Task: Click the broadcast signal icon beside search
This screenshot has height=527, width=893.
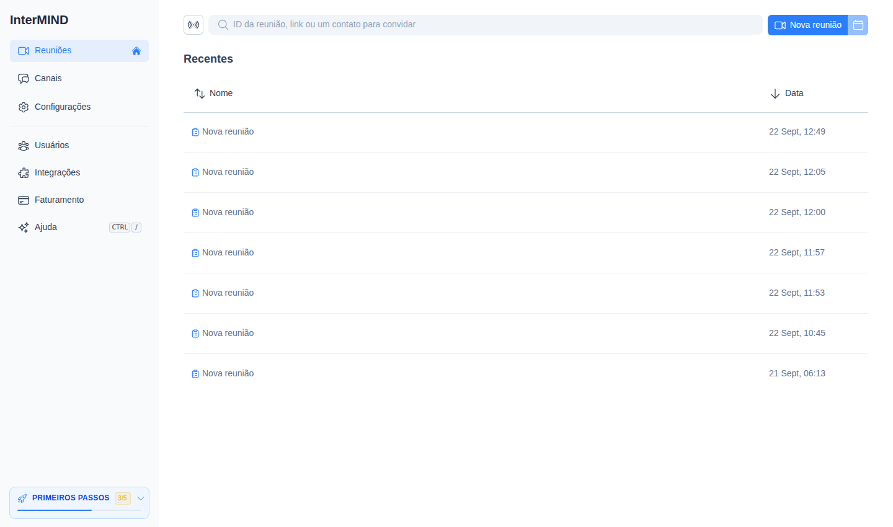Action: [x=193, y=25]
